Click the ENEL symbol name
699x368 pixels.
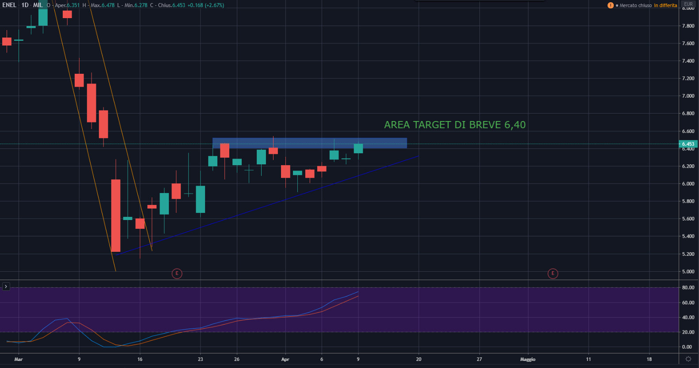9,5
